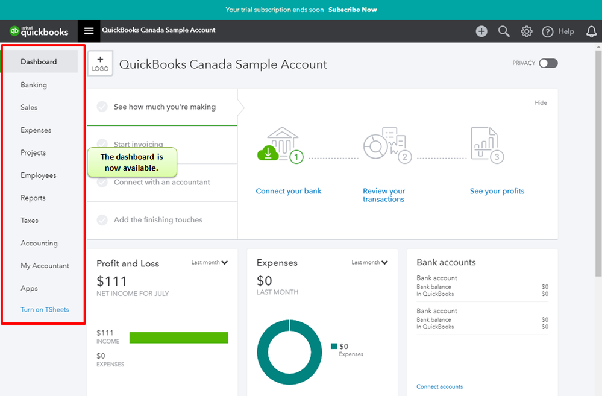Go to Projects in the sidebar

[x=33, y=153]
